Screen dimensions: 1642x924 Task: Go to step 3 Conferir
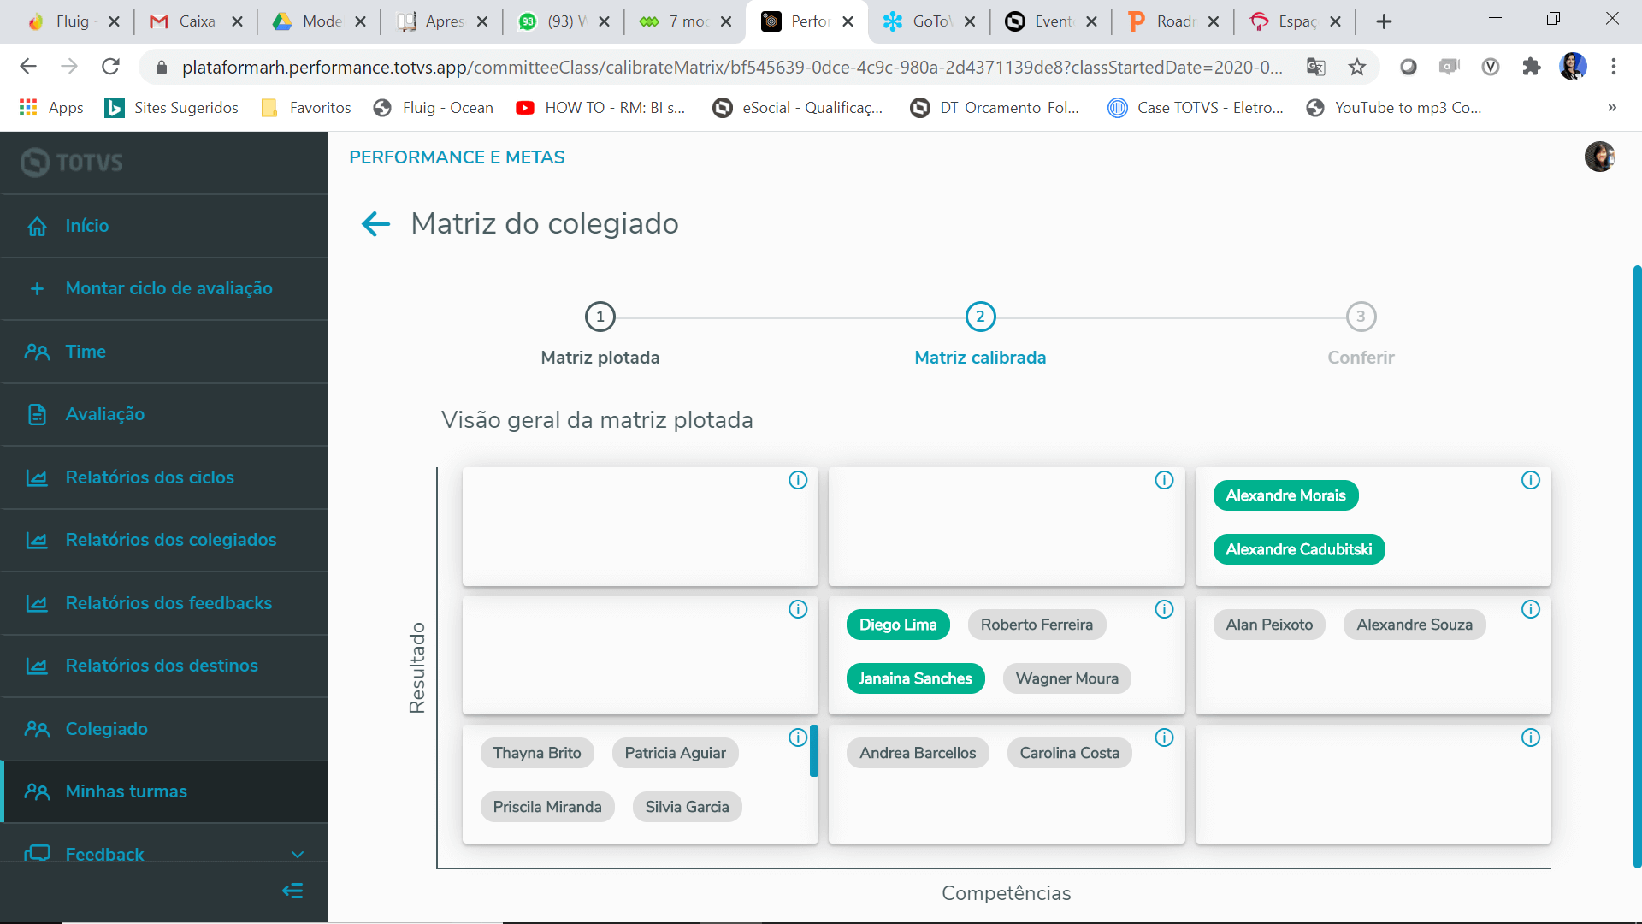1361,317
